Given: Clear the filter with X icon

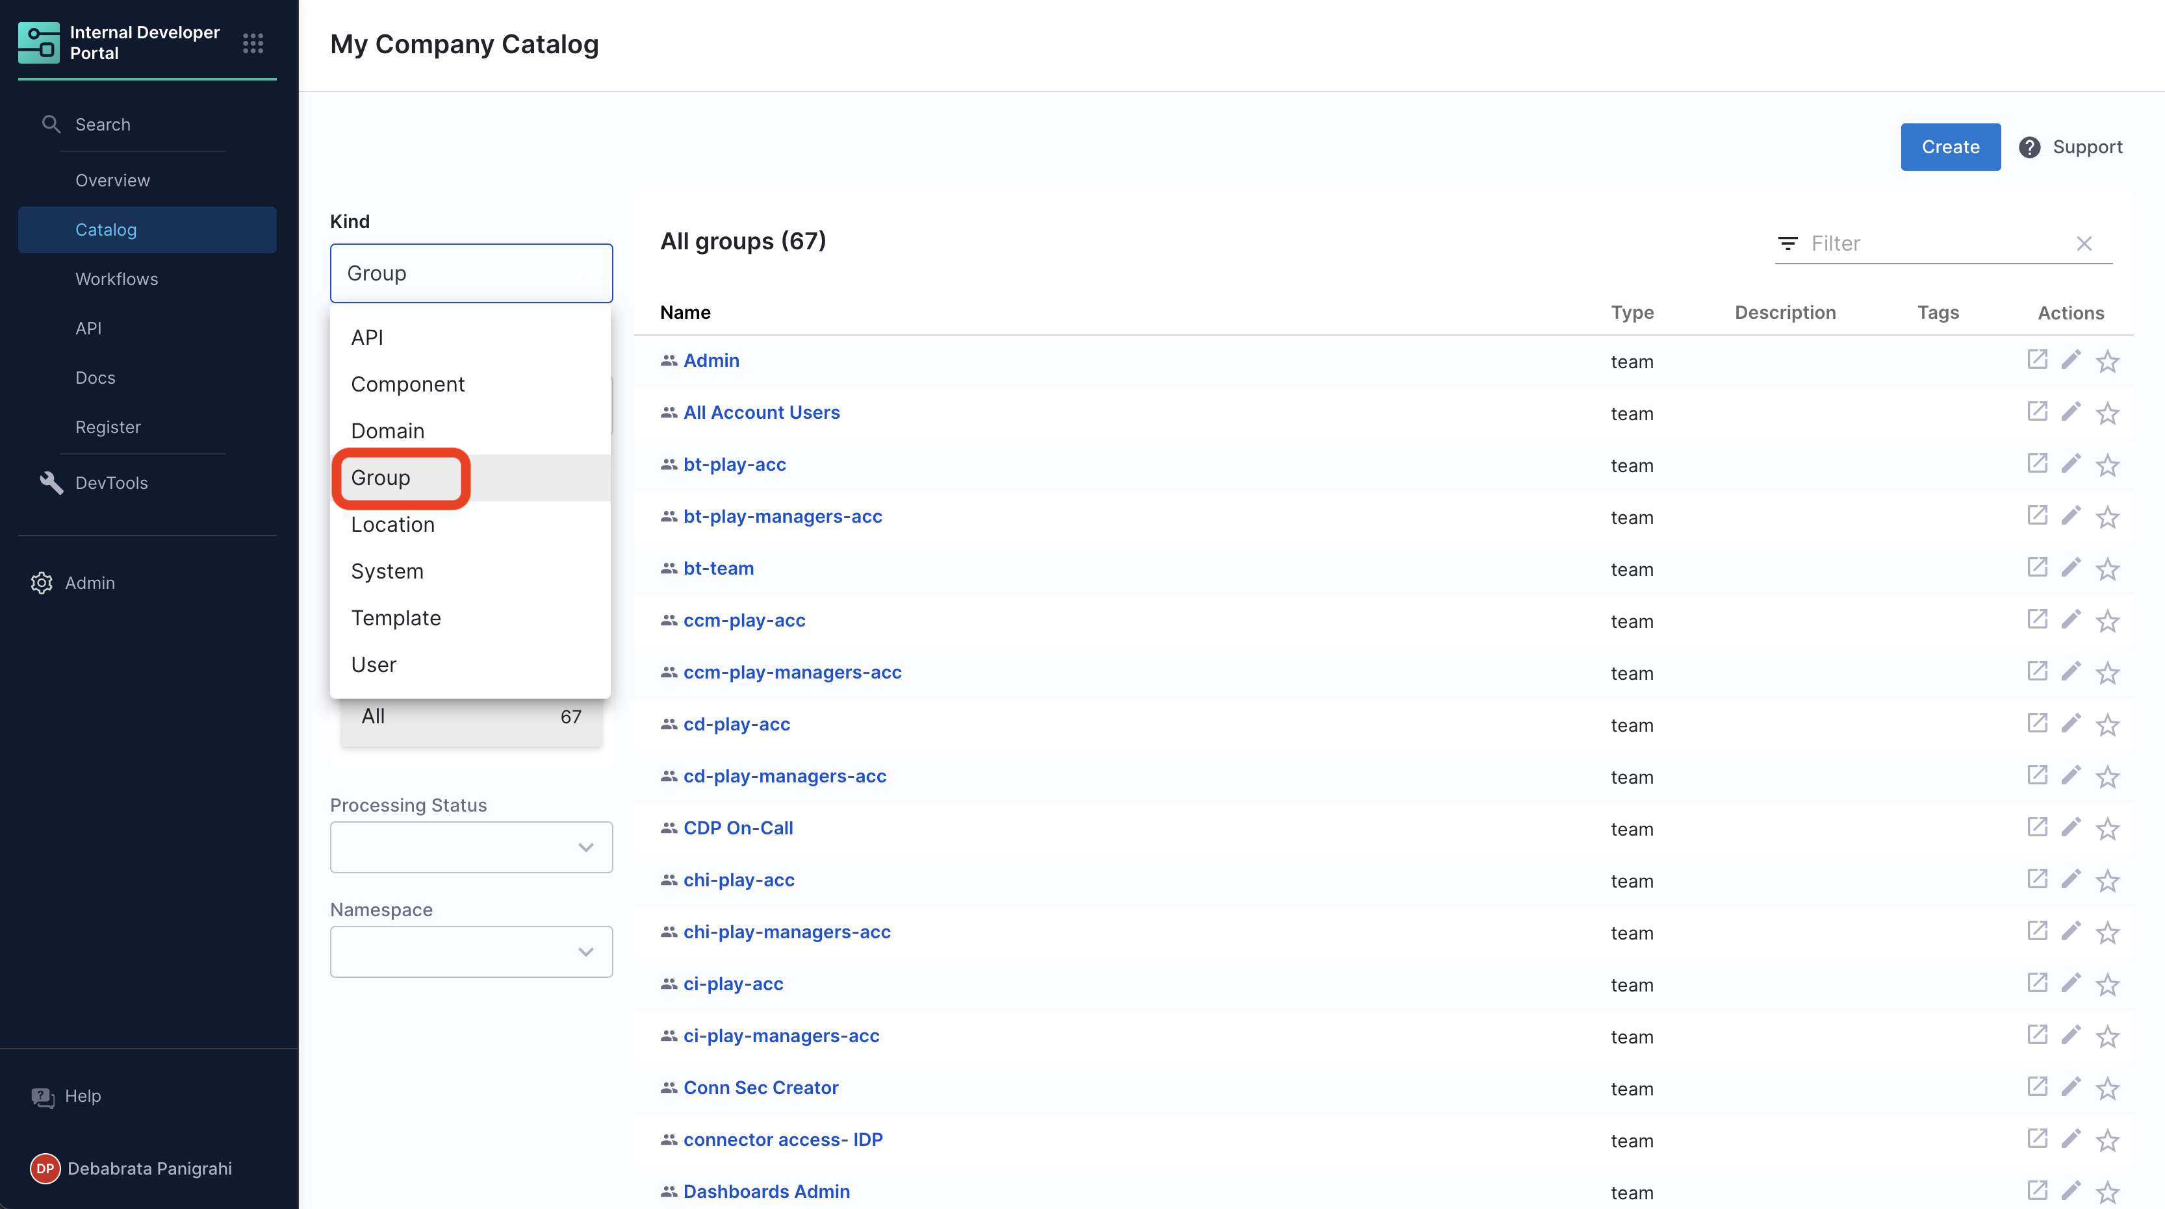Looking at the screenshot, I should [2084, 243].
